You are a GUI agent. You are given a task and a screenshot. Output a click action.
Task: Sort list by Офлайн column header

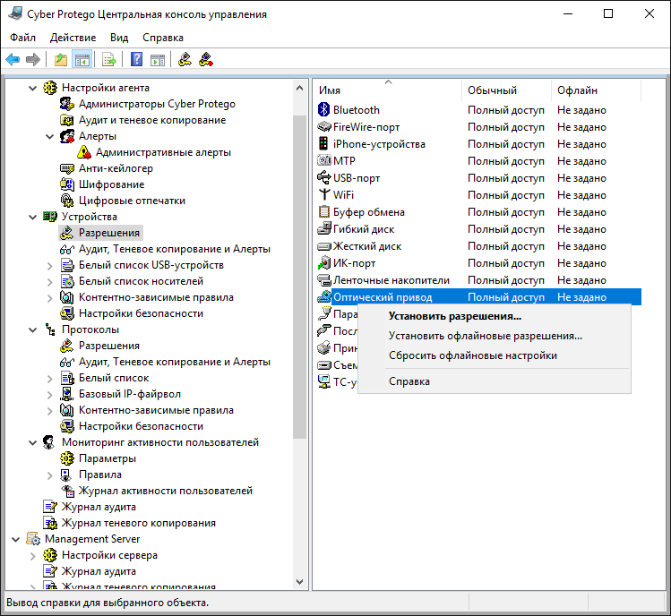point(596,90)
